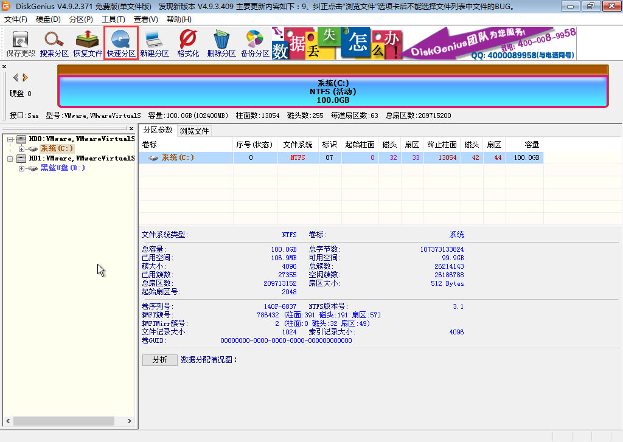Click the 删除分区 (Delete Partition) trash icon
The width and height of the screenshot is (623, 442).
tap(221, 44)
